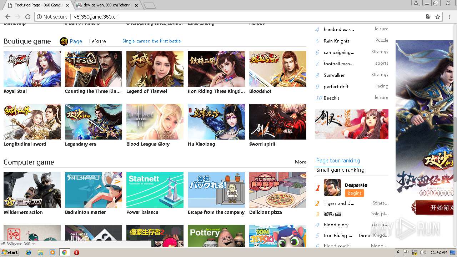Open the Power balance game thumbnail
This screenshot has height=257, width=457.
155,190
